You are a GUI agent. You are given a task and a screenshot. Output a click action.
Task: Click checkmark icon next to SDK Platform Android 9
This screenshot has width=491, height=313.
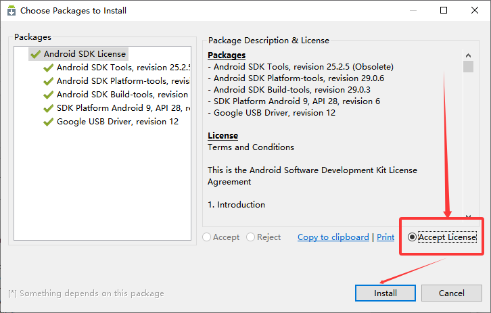click(48, 108)
